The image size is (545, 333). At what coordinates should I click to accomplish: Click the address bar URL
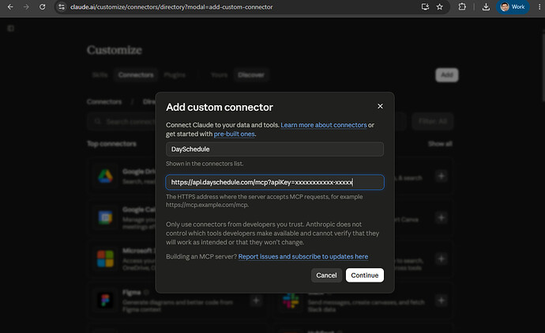(x=171, y=7)
